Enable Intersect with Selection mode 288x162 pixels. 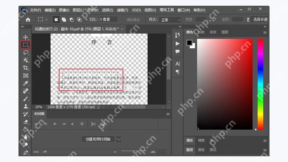(79, 20)
